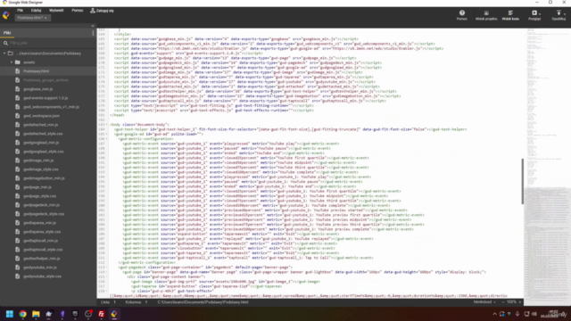
Task: Click the Opublikuj publish button
Action: 558,14
